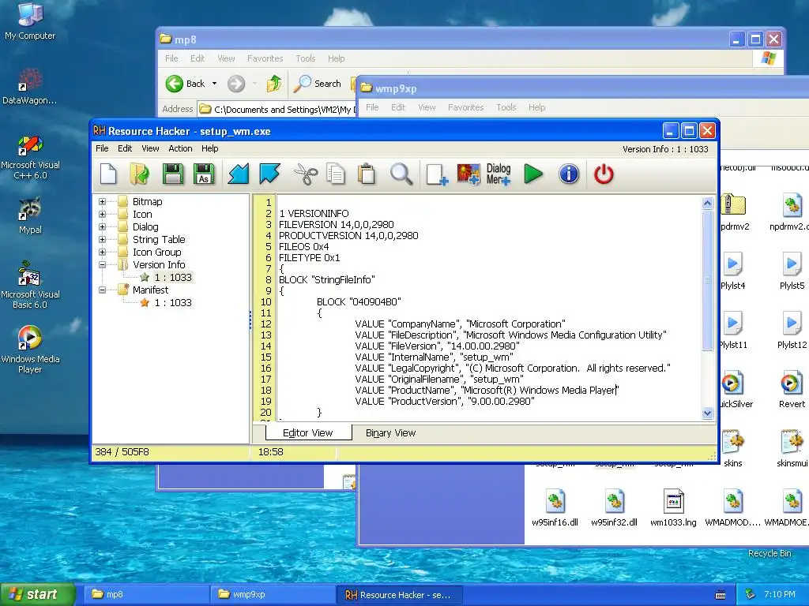Click the Search button in mp8 window
Viewport: 809px width, 606px height.
point(318,83)
